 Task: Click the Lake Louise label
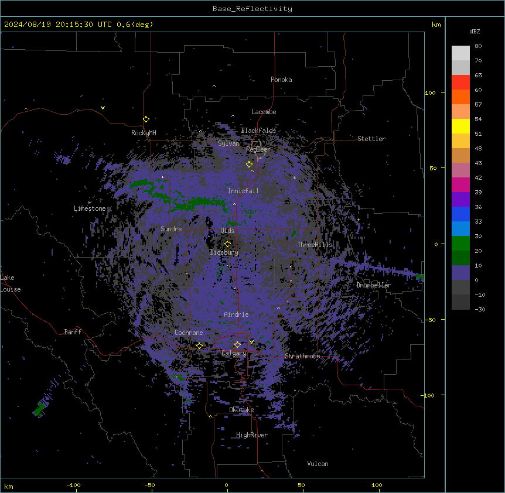coord(11,283)
